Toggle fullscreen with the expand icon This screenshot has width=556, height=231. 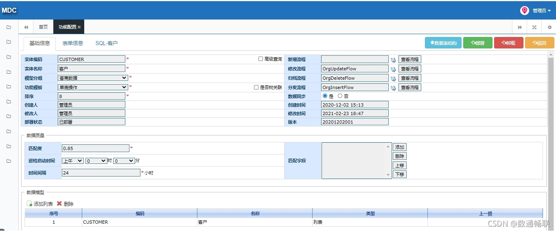(534, 27)
